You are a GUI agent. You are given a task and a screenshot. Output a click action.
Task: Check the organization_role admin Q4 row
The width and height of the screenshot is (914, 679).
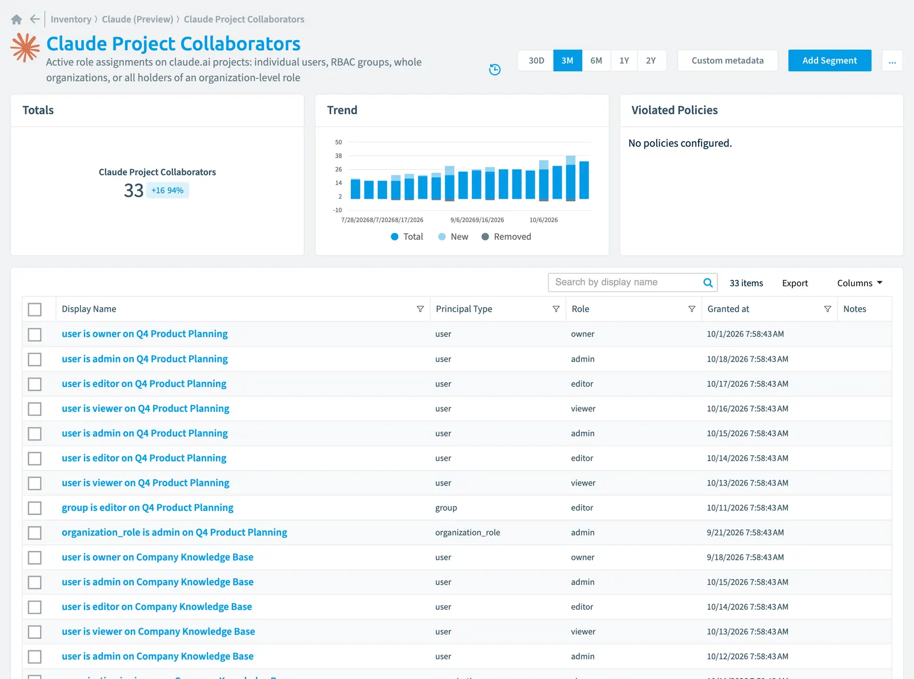pyautogui.click(x=35, y=533)
